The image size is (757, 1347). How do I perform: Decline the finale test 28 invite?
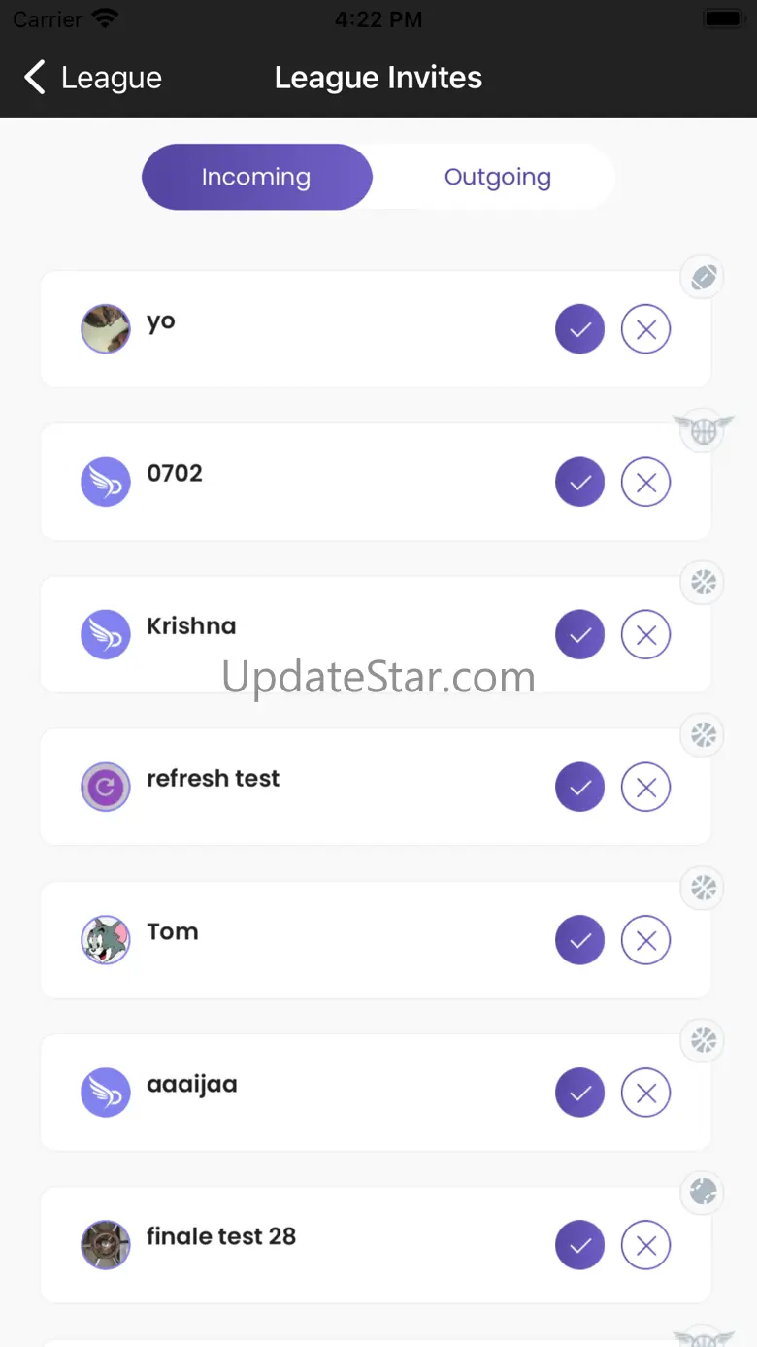click(x=645, y=1245)
